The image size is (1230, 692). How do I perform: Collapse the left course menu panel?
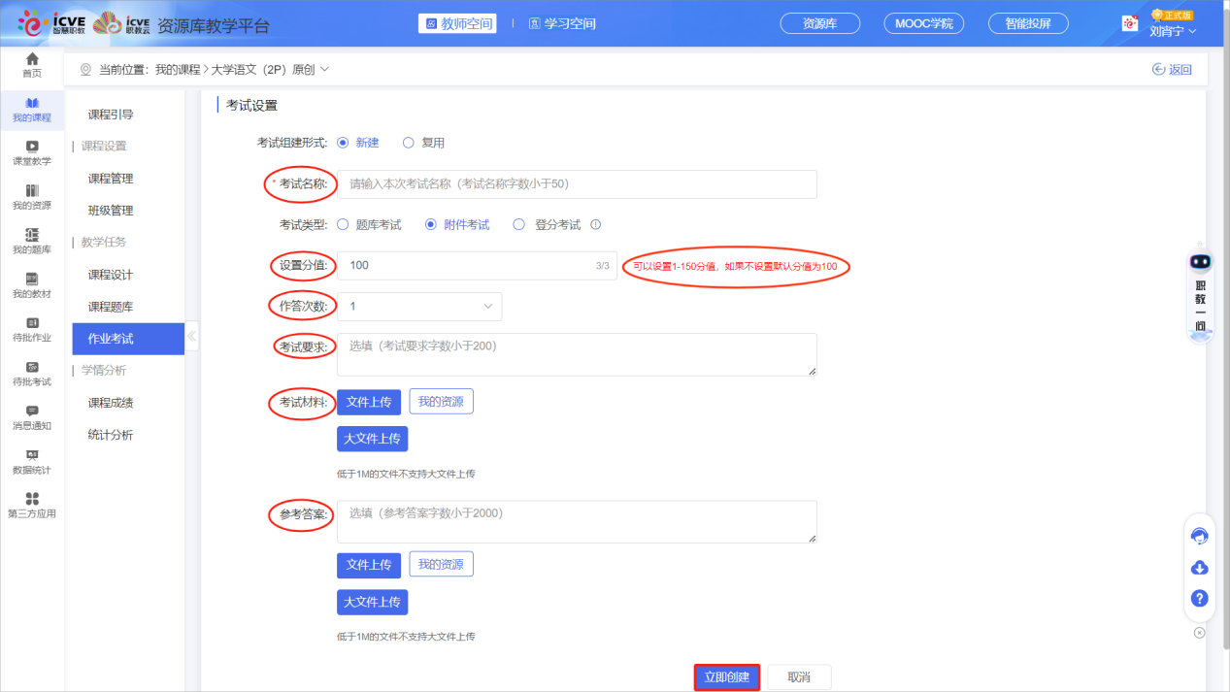(191, 337)
